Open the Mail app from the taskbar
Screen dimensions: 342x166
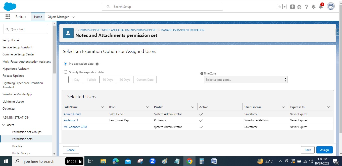128,161
